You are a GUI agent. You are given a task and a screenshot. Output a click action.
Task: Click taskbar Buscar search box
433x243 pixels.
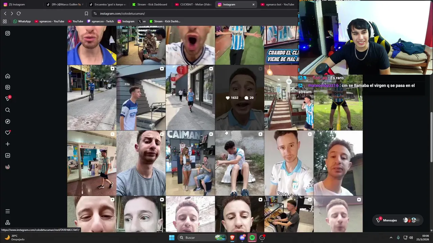click(x=202, y=238)
